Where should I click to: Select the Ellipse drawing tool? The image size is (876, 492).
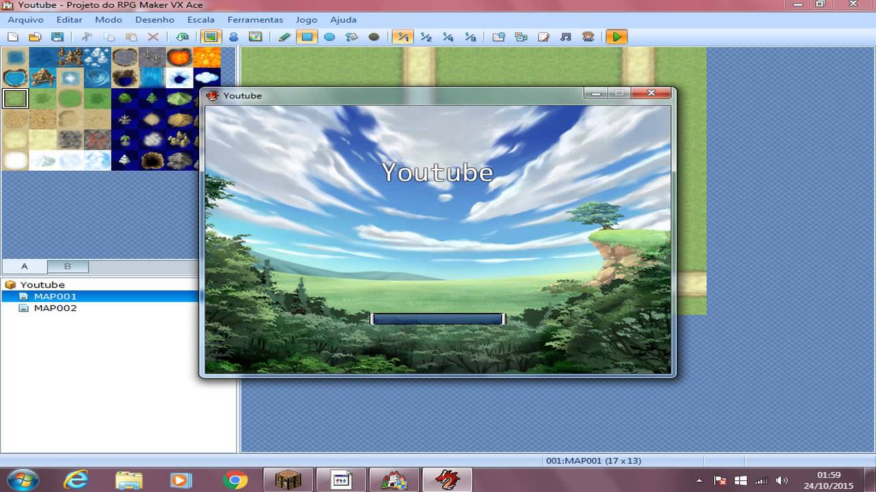329,37
